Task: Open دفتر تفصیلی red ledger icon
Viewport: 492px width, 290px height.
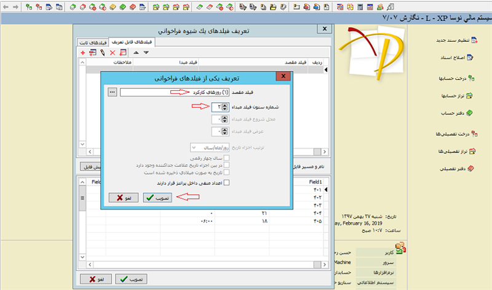Action: [470, 168]
